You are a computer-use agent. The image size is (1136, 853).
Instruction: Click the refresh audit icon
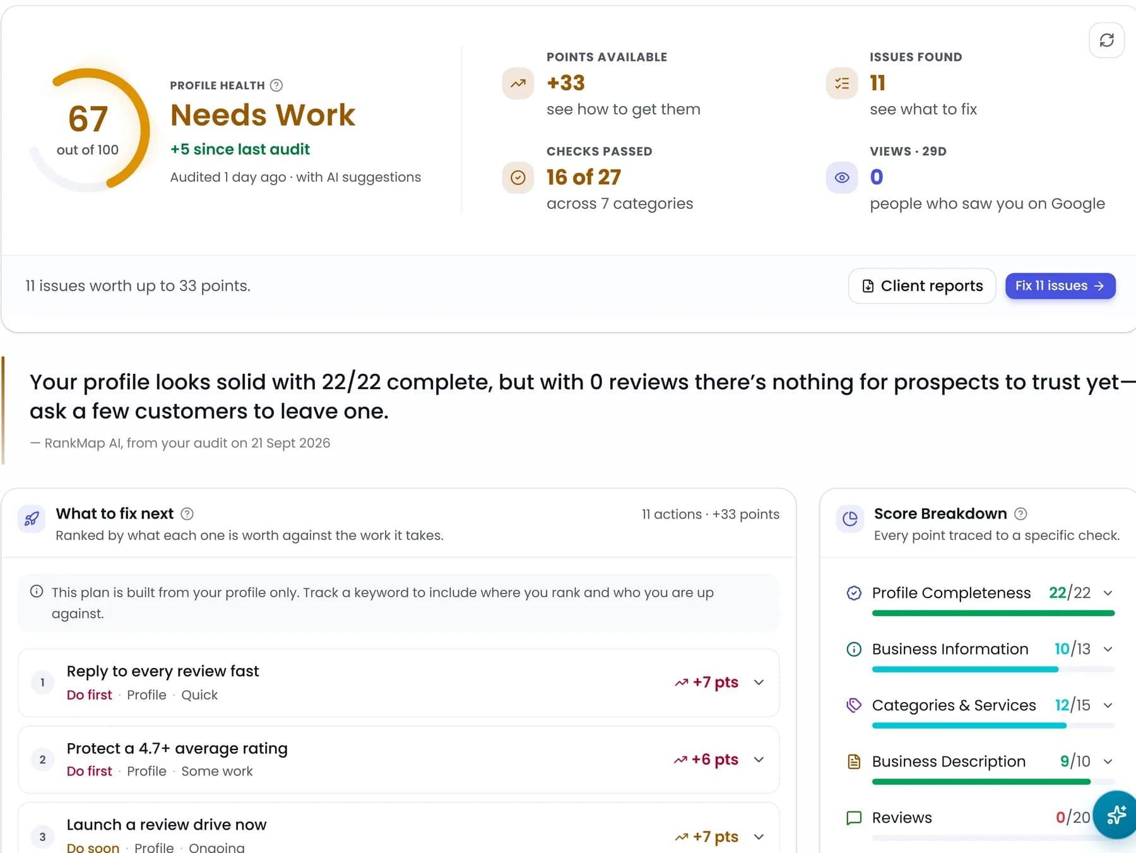[1106, 40]
